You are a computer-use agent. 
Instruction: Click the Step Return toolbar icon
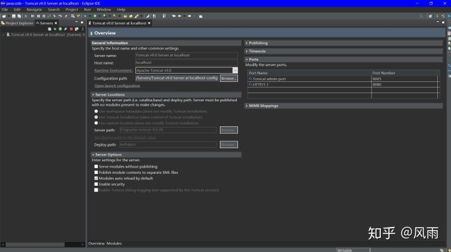(66, 16)
